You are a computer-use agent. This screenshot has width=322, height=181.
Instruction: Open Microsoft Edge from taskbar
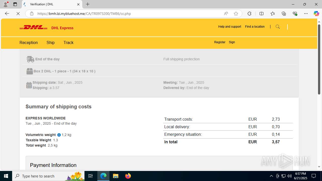click(103, 176)
